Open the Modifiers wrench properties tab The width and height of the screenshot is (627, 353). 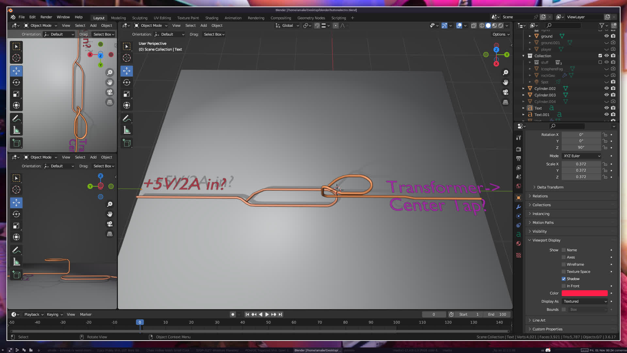(519, 207)
